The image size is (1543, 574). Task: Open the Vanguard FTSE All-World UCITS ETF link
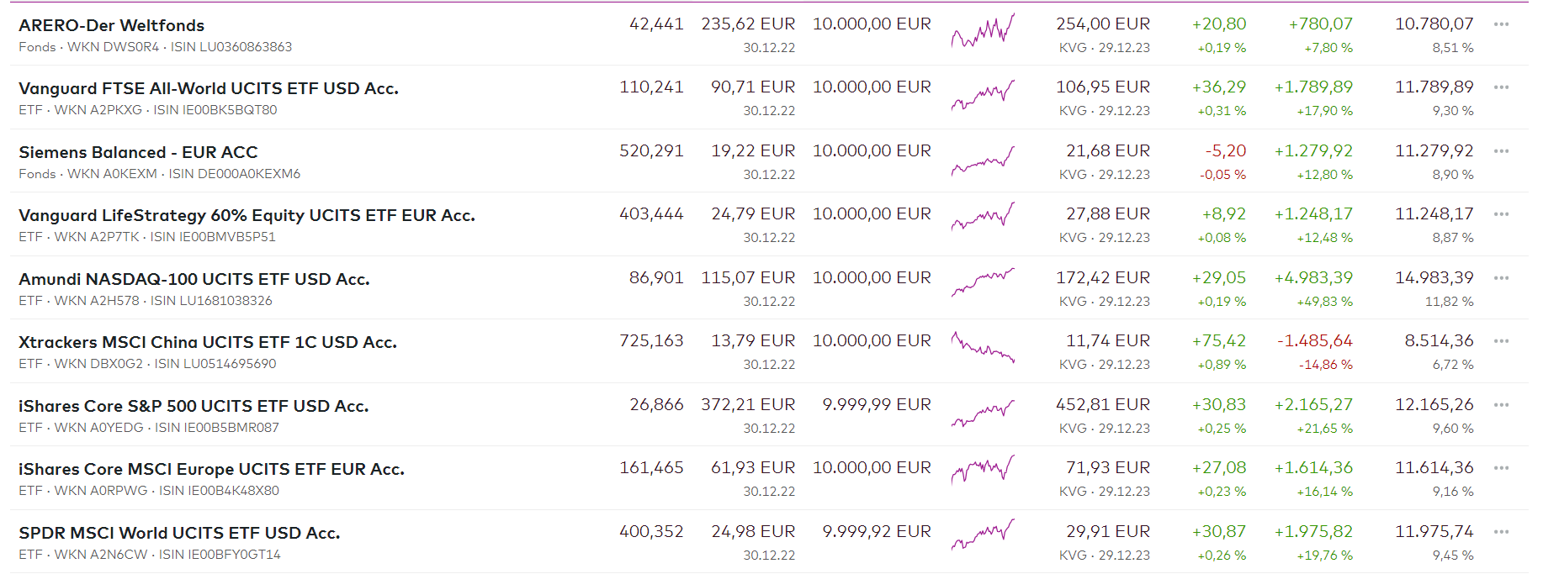point(208,88)
